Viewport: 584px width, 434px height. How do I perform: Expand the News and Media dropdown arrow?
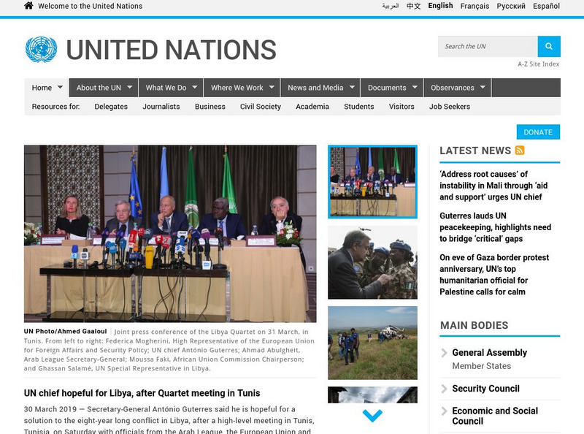tap(352, 87)
